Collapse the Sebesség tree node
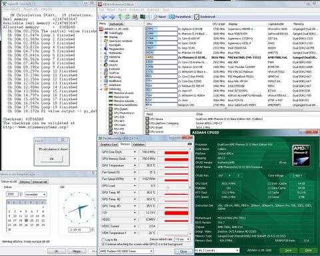 click(x=101, y=89)
